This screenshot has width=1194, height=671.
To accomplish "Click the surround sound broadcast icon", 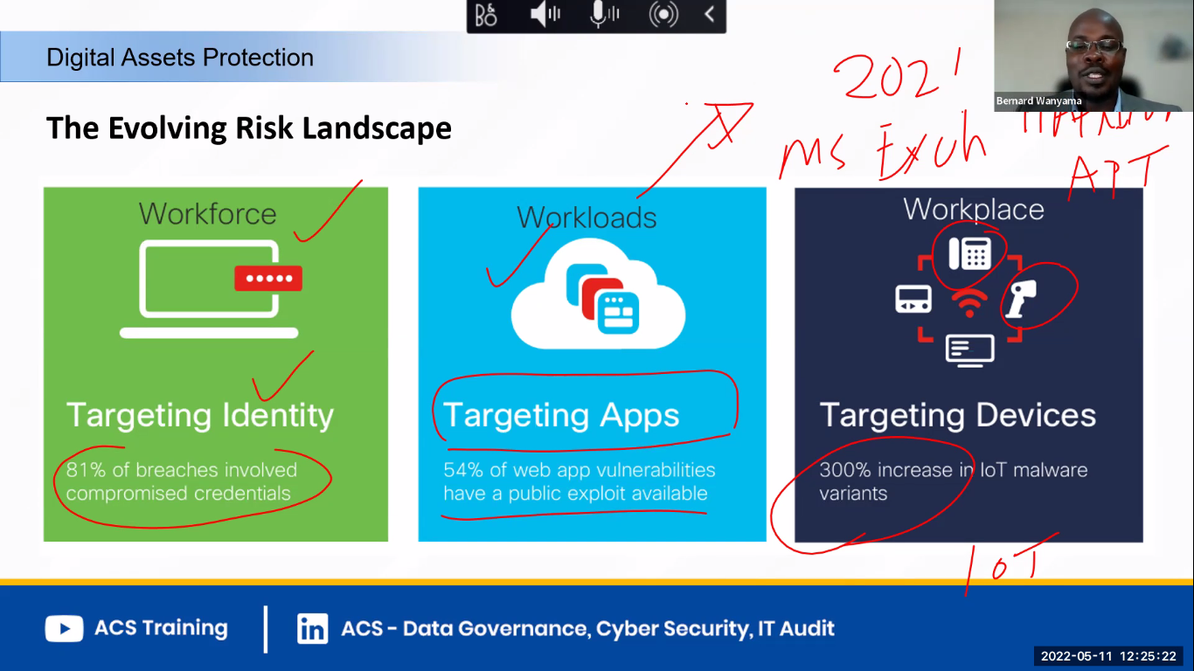I will (663, 15).
